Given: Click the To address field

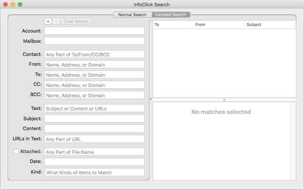Looking at the screenshot, I should 95,75.
